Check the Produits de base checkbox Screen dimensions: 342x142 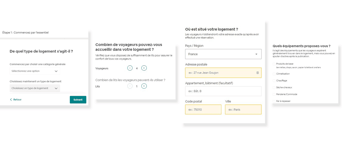click(x=274, y=64)
